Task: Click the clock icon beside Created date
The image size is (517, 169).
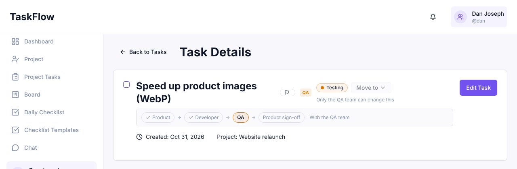Action: point(139,137)
